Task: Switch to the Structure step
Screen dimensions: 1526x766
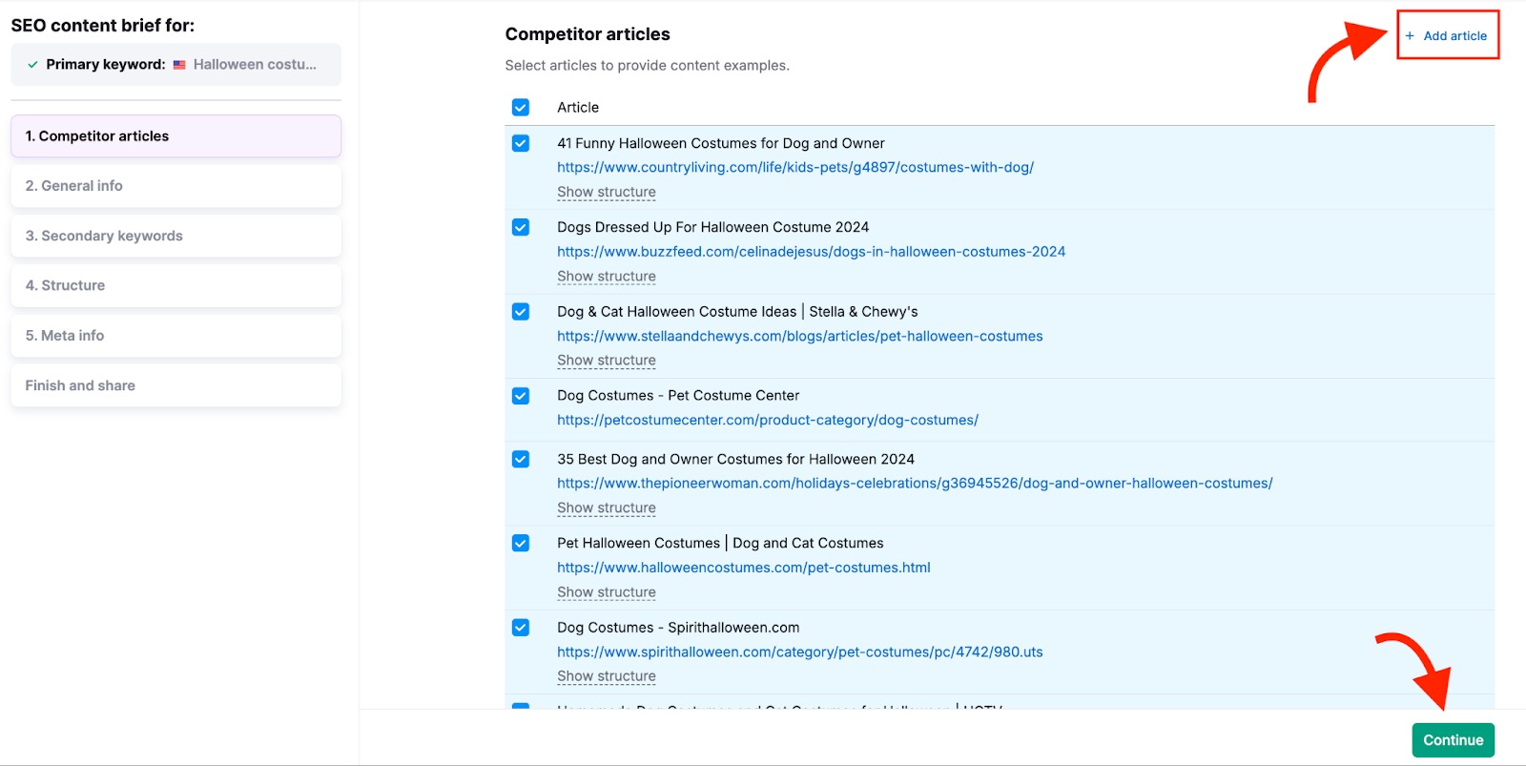Action: 175,285
